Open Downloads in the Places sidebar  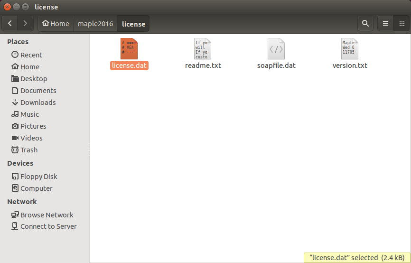38,102
